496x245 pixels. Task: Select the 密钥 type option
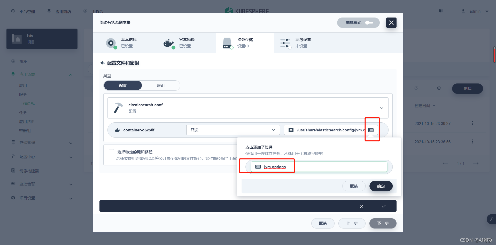[161, 86]
